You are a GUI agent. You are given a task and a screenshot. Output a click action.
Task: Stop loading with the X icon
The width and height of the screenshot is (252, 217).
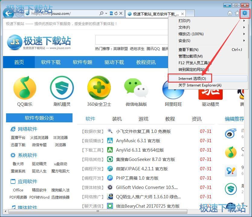(121, 13)
